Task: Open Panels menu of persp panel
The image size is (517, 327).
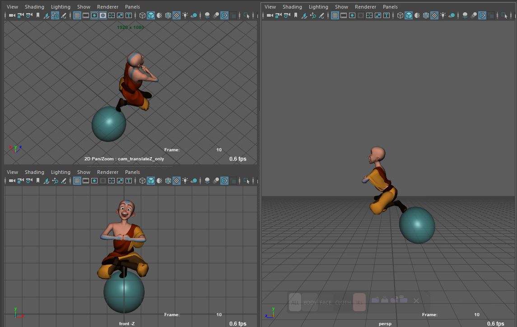Action: 390,7
